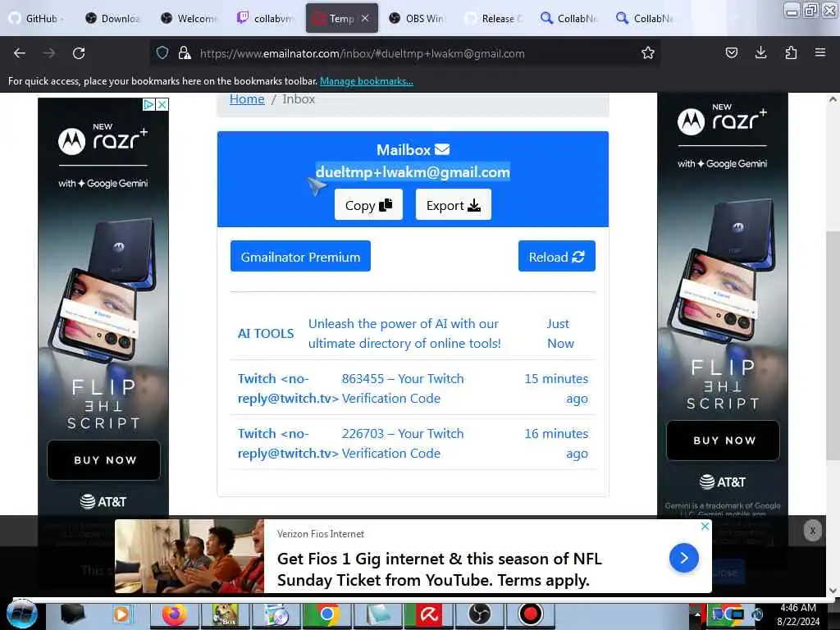Viewport: 840px width, 630px height.
Task: Switch to the collabvm Twitch tab
Action: (266, 18)
